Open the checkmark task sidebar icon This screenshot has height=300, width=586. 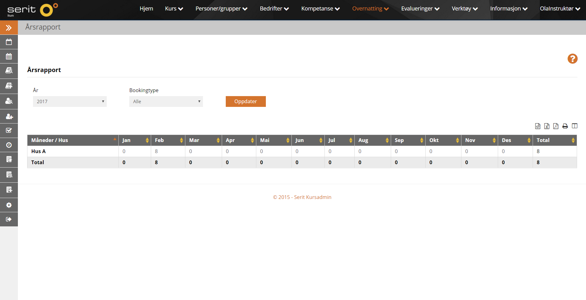[x=9, y=131]
